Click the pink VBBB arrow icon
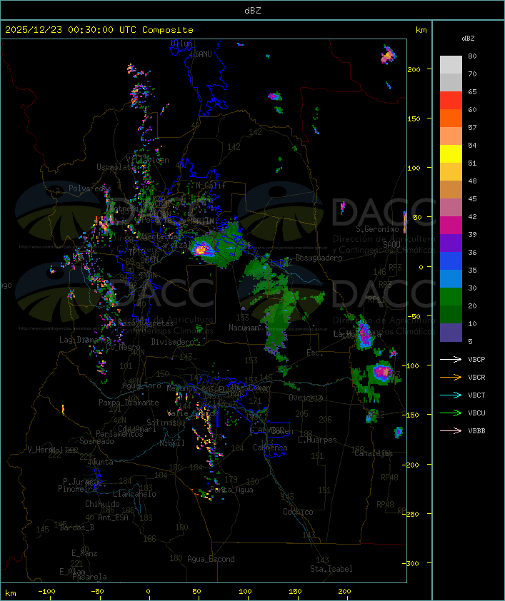Screen dimensions: 505x601 (451, 431)
